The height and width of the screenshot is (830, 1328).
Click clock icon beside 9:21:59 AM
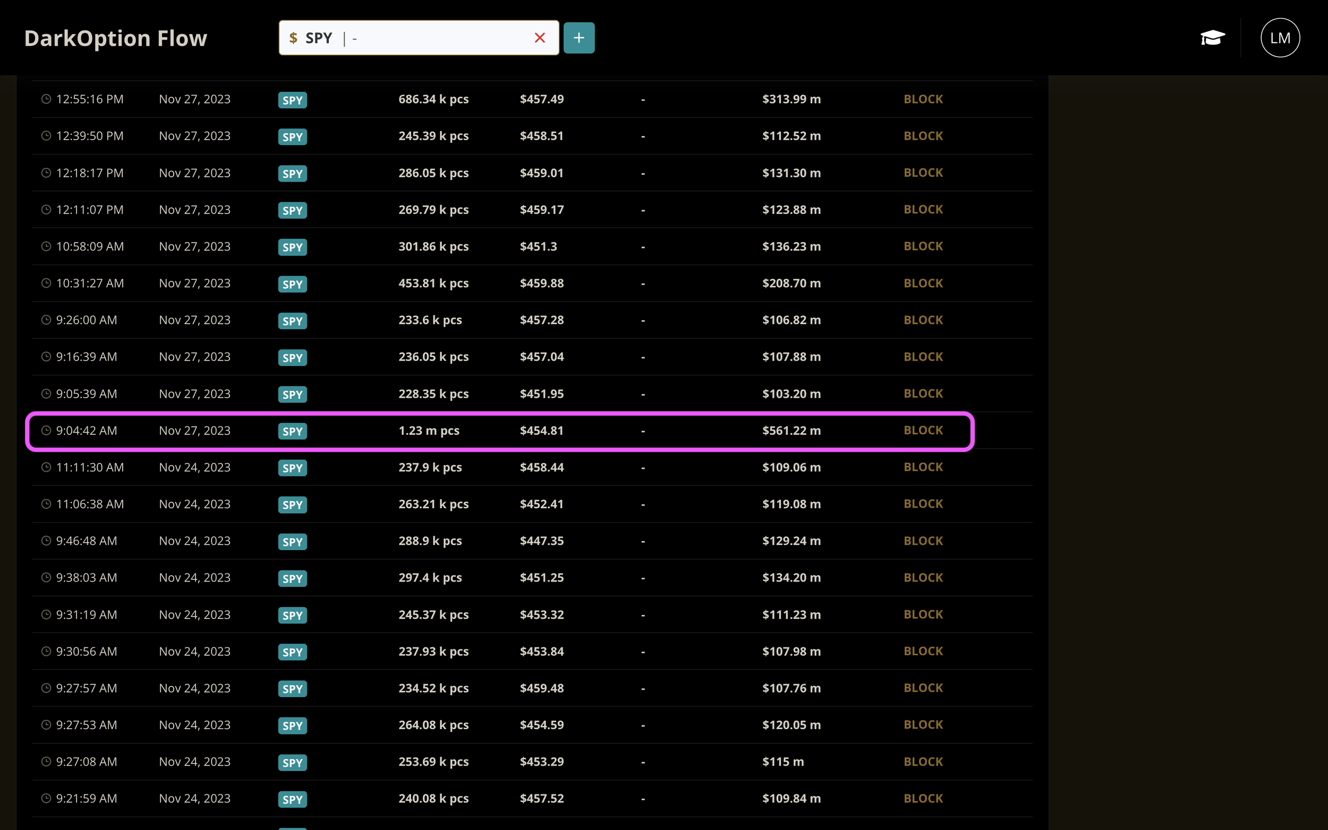46,798
